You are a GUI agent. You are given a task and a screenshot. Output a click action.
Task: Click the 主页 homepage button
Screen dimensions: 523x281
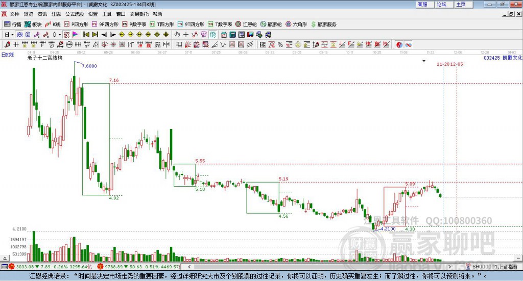[464, 4]
